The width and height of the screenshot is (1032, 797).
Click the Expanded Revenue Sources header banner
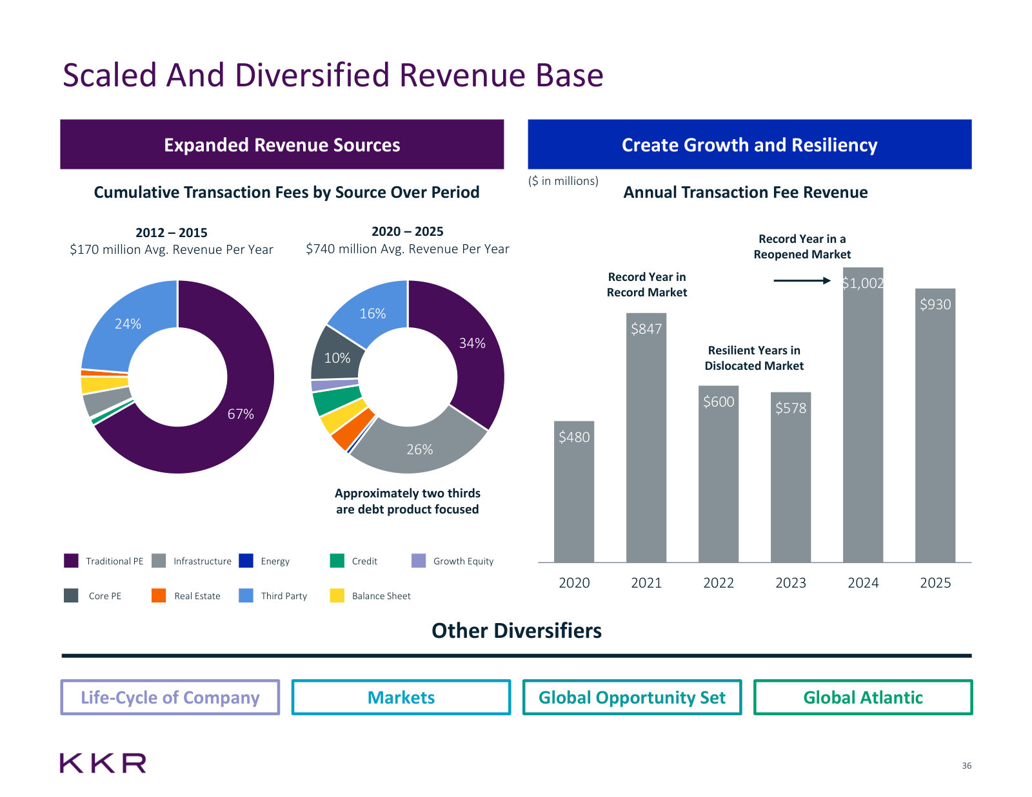point(282,144)
